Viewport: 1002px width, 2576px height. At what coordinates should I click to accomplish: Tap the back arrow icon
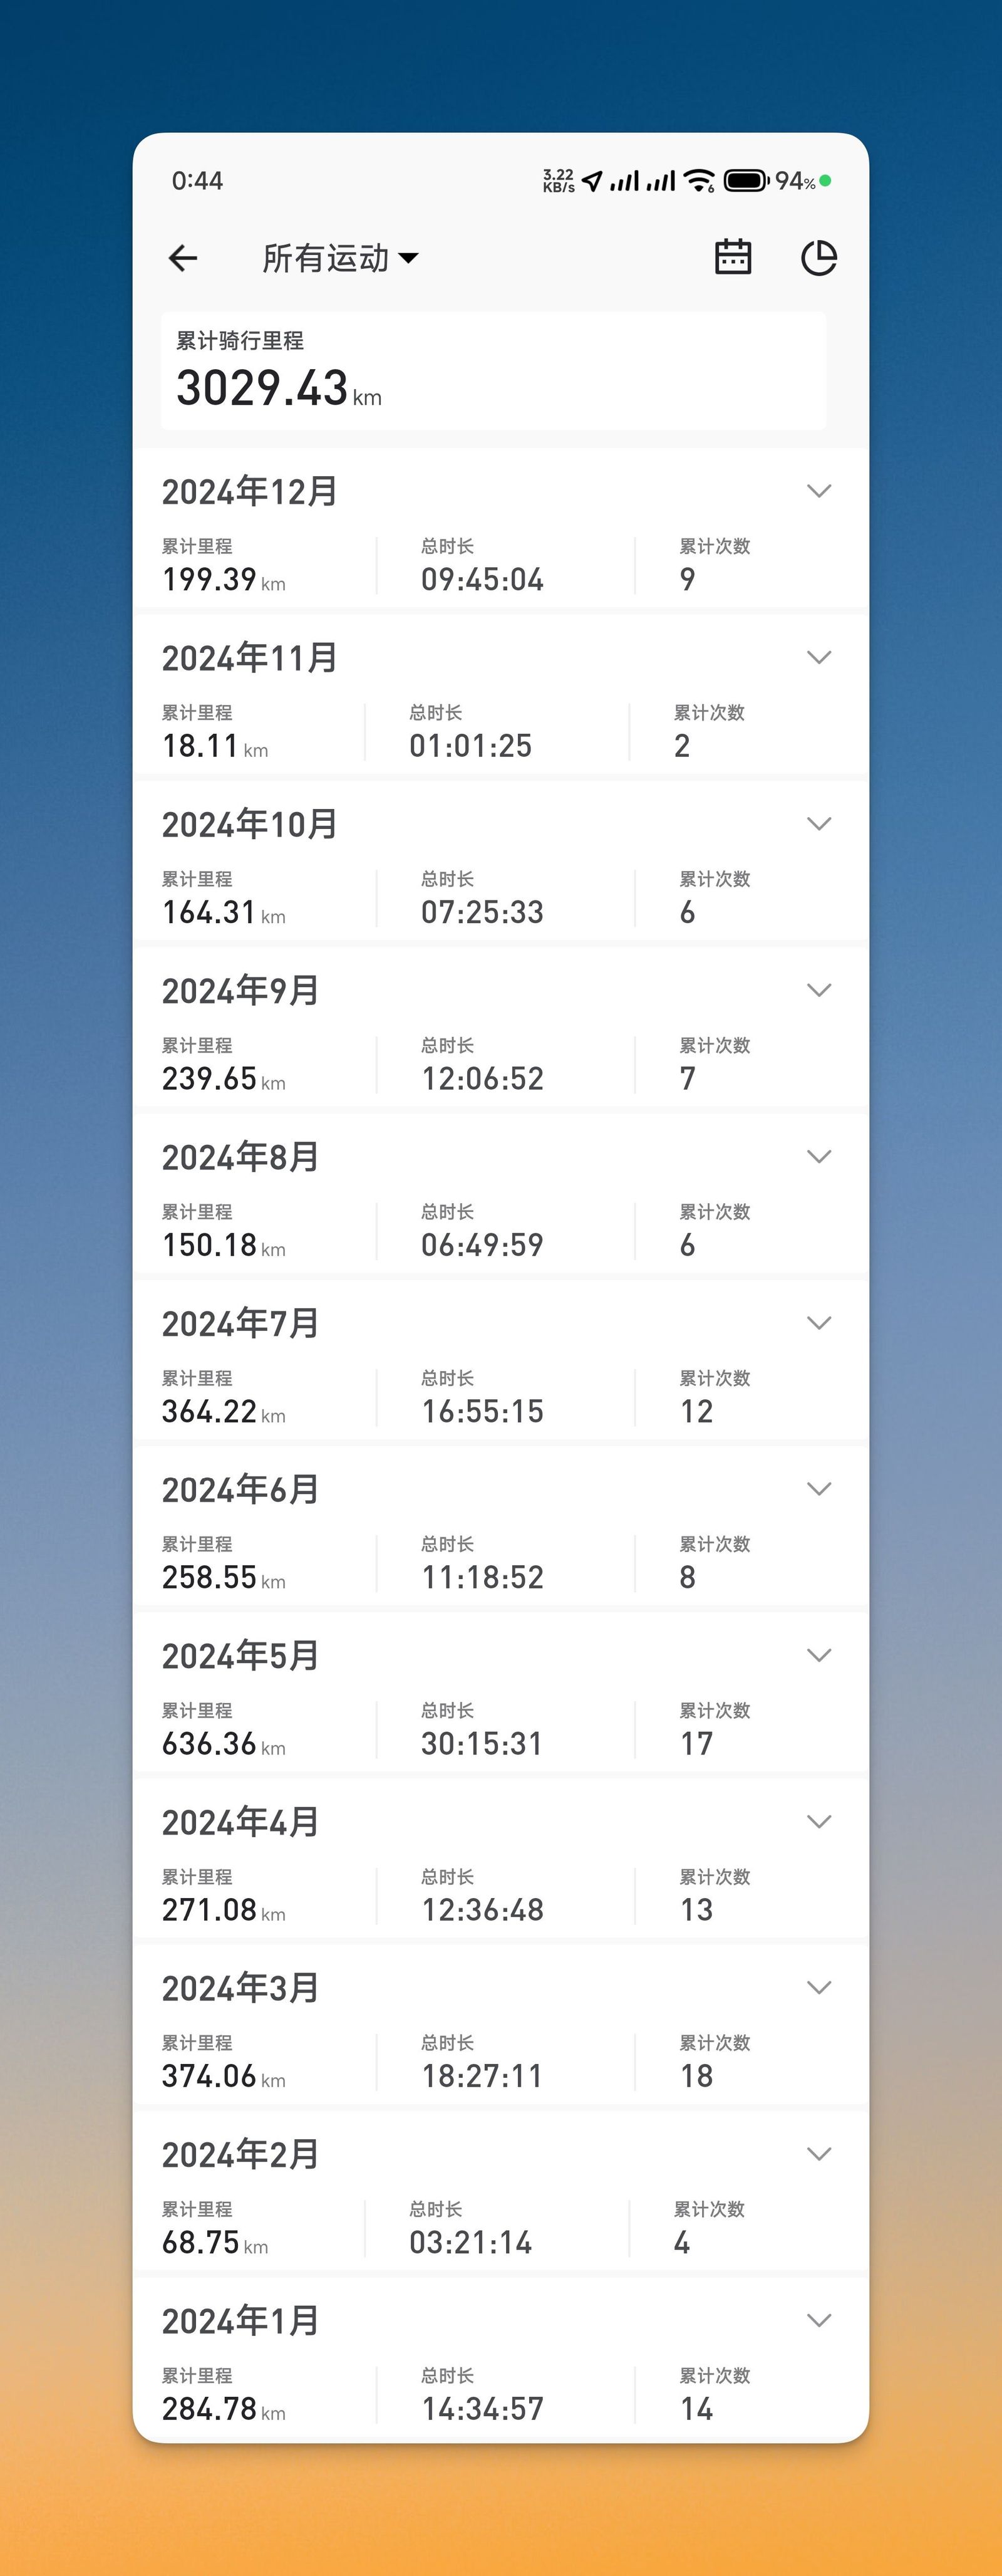pyautogui.click(x=183, y=259)
